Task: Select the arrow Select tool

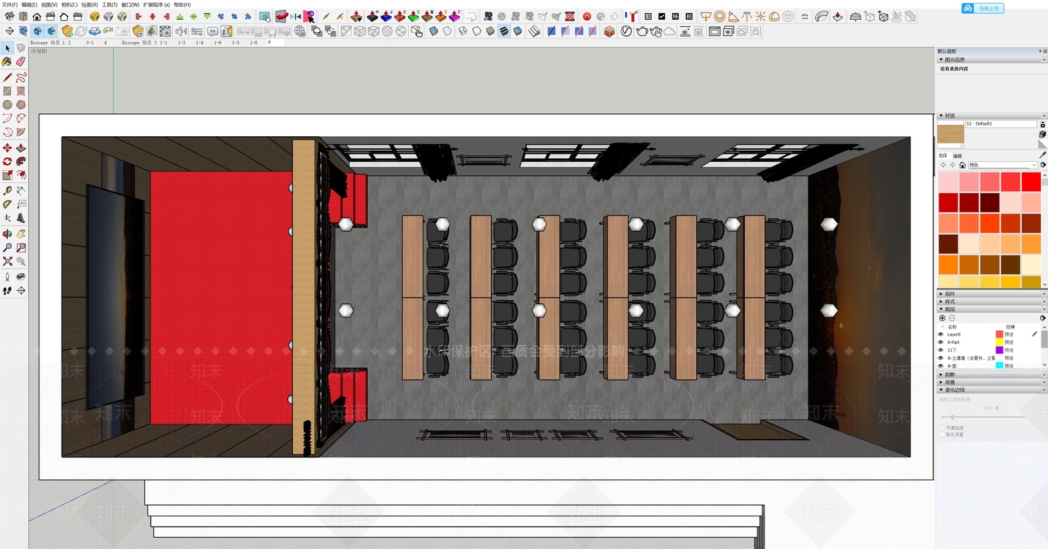Action: click(x=7, y=48)
